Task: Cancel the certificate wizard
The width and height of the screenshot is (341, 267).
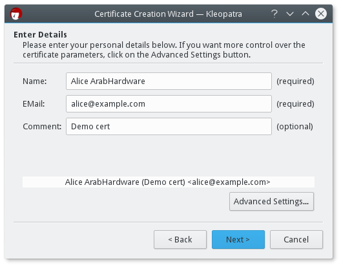Action: (296, 240)
